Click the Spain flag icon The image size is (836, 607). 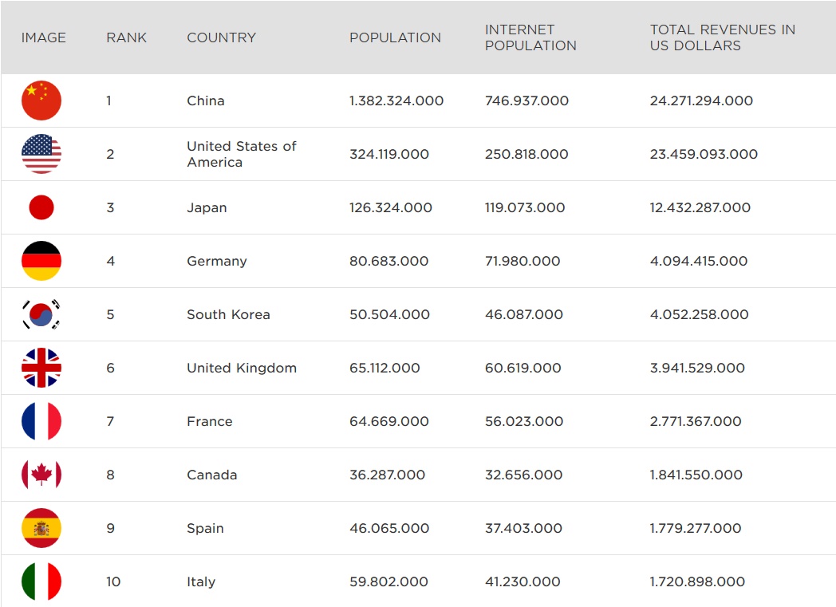click(41, 528)
